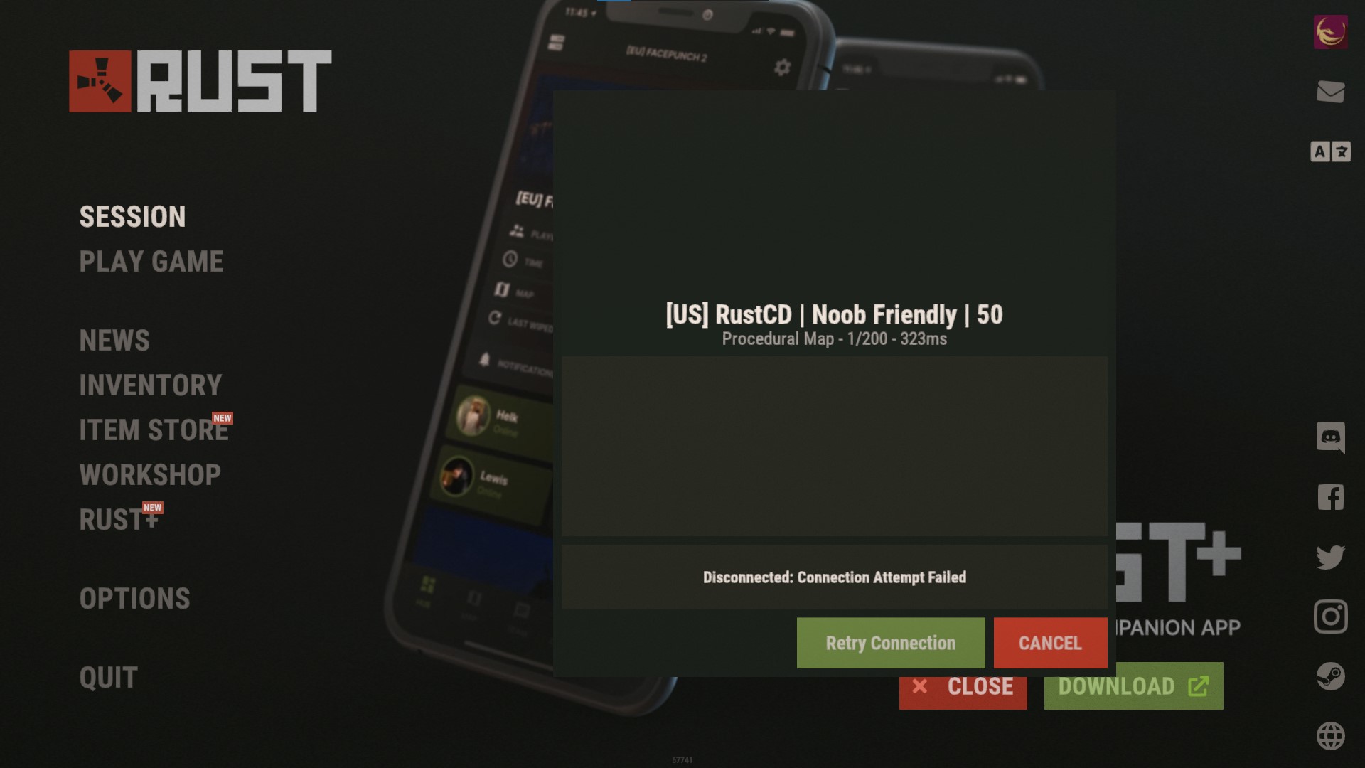Expand the OPTIONS menu section
This screenshot has width=1365, height=768.
(x=135, y=598)
